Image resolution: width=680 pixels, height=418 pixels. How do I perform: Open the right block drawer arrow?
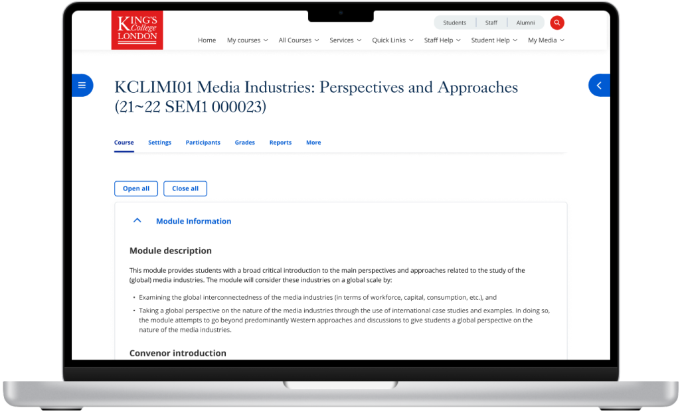click(x=599, y=85)
